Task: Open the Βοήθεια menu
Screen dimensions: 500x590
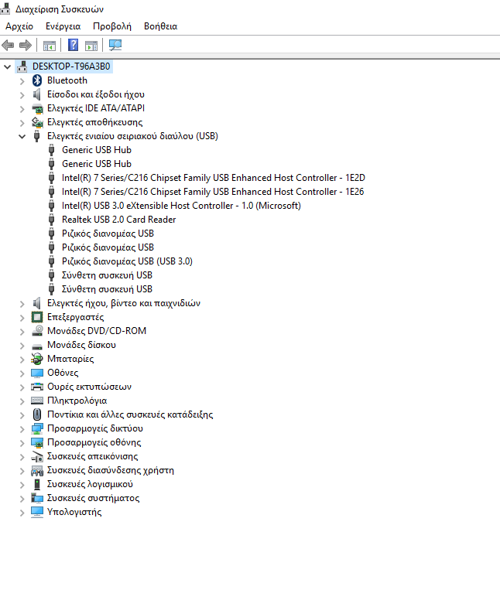Action: tap(160, 26)
